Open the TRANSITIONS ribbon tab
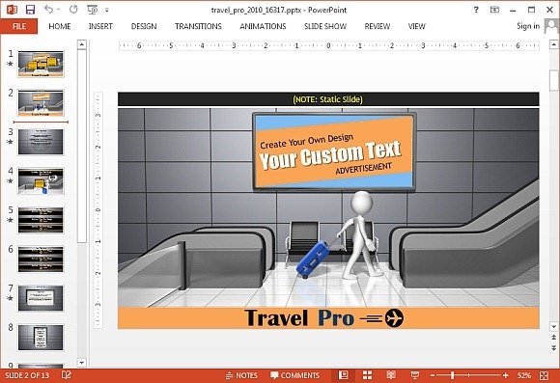This screenshot has width=560, height=383. click(x=198, y=26)
